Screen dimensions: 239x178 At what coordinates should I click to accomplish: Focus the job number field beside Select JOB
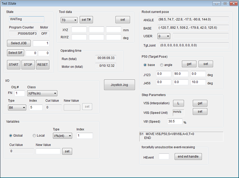point(41,43)
